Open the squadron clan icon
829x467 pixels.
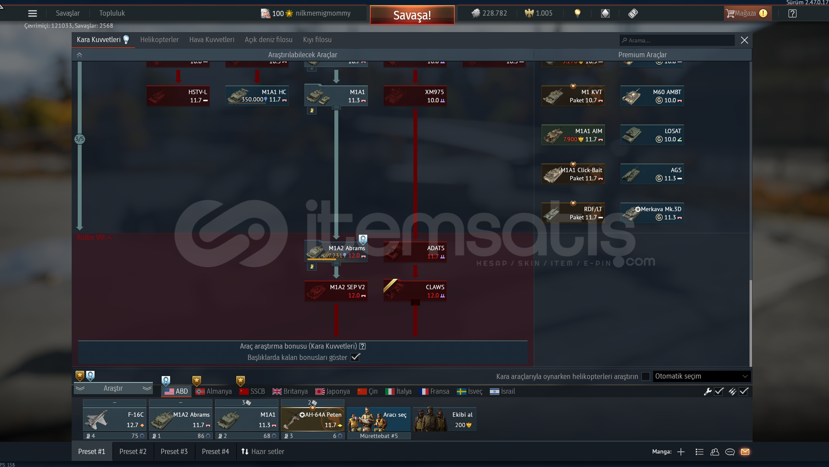coord(715,452)
